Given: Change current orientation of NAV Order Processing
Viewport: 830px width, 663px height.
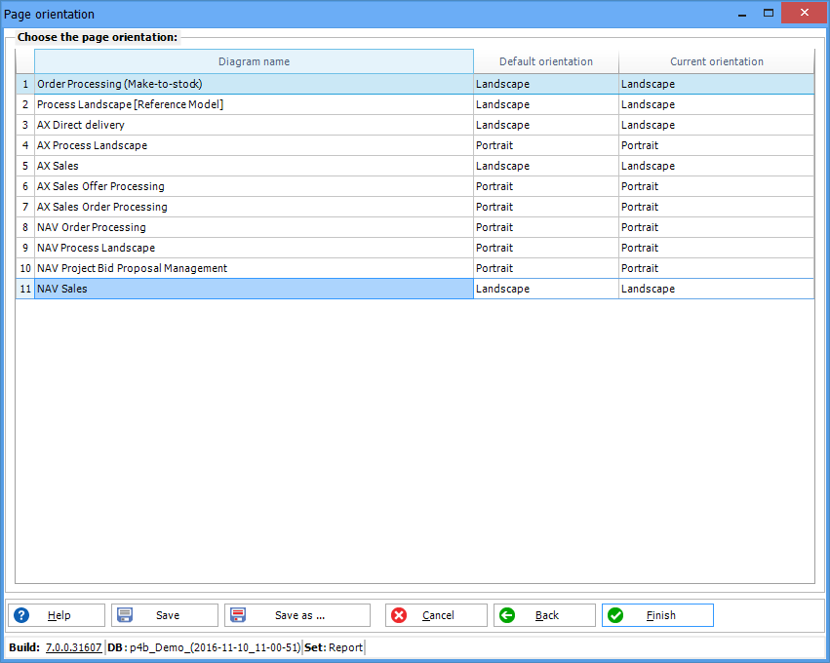Looking at the screenshot, I should pos(716,227).
